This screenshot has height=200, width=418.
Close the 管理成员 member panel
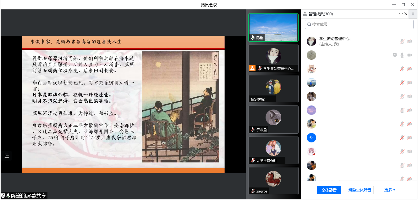[406, 14]
